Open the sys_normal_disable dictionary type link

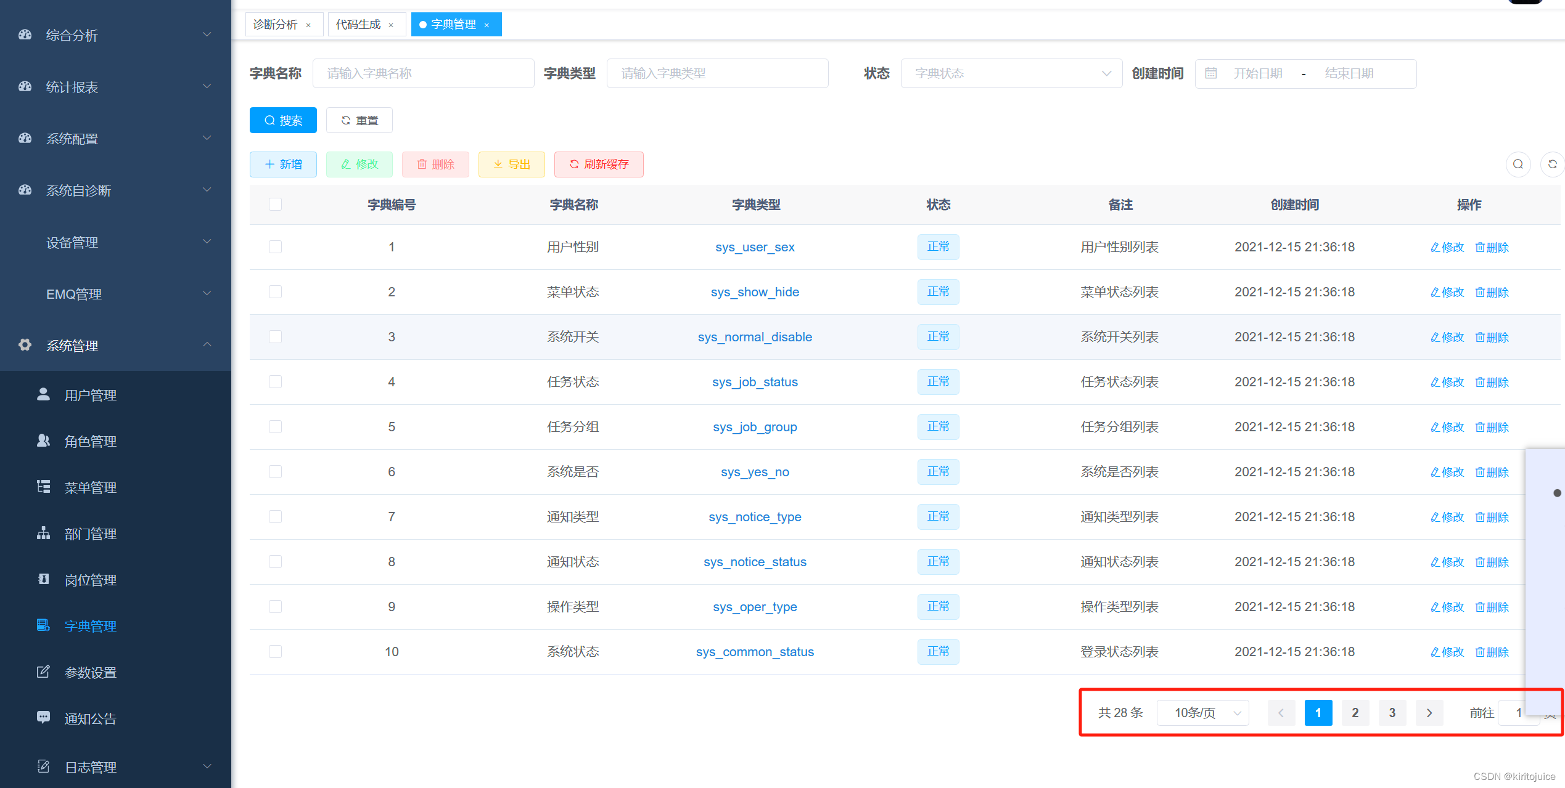point(755,337)
